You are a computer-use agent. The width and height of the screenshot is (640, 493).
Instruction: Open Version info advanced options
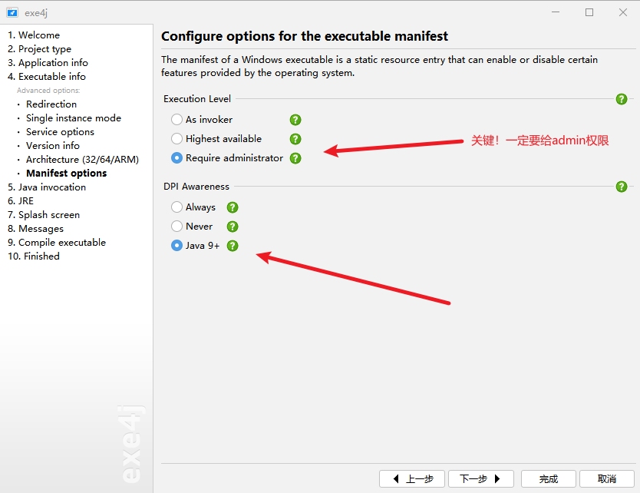[53, 146]
